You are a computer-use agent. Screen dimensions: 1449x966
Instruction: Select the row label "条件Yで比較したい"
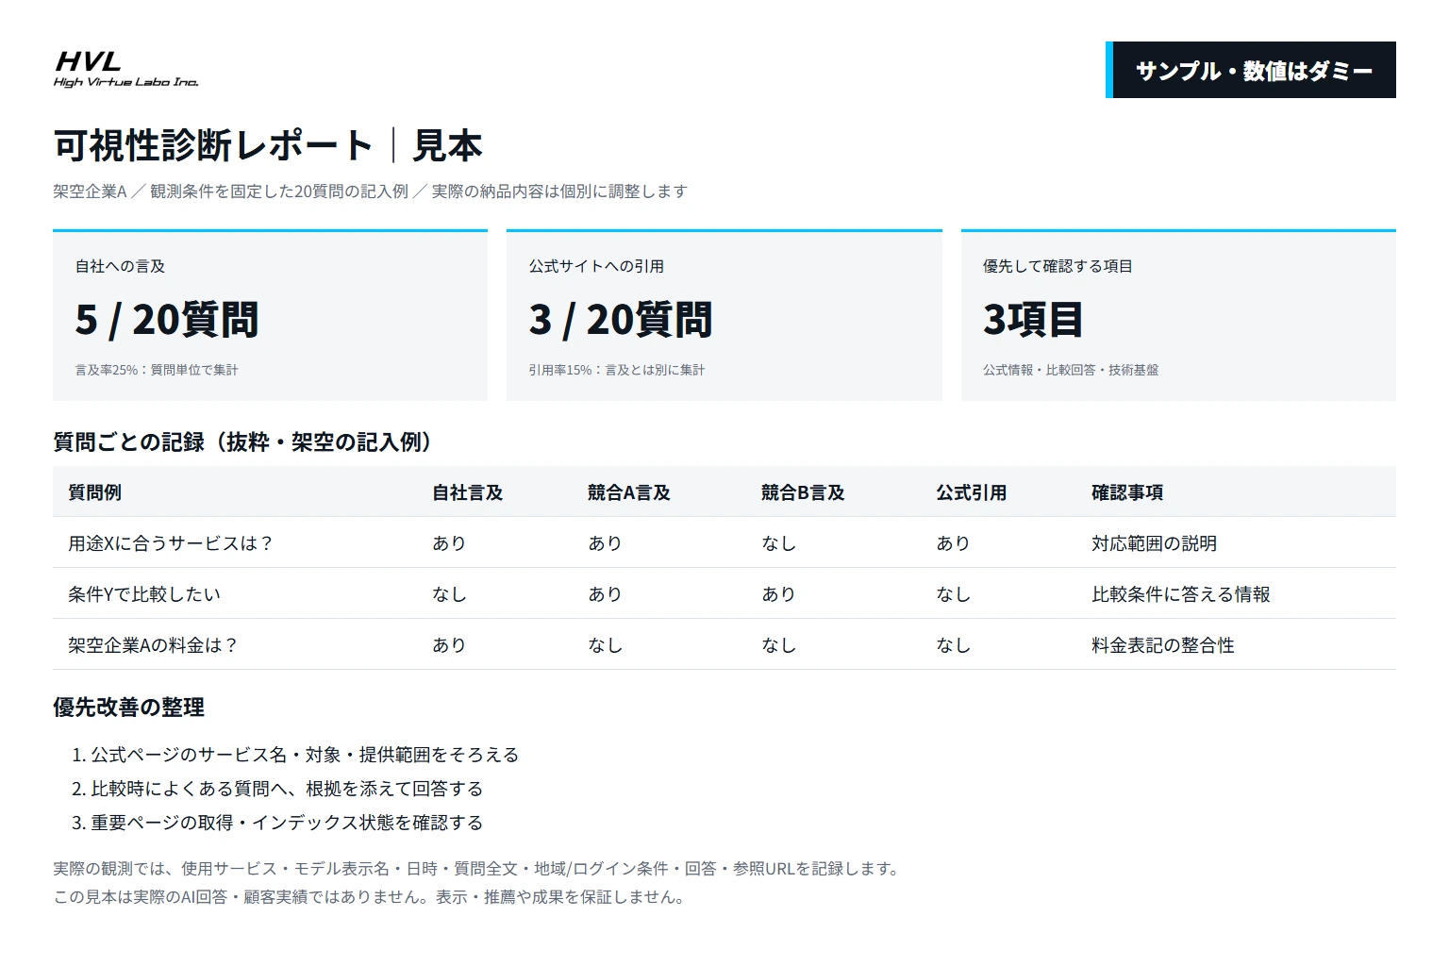[x=144, y=594]
